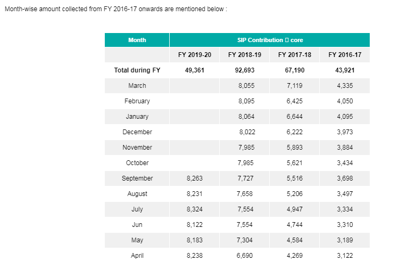Click August value 7,658
The image size is (399, 269).
[245, 194]
